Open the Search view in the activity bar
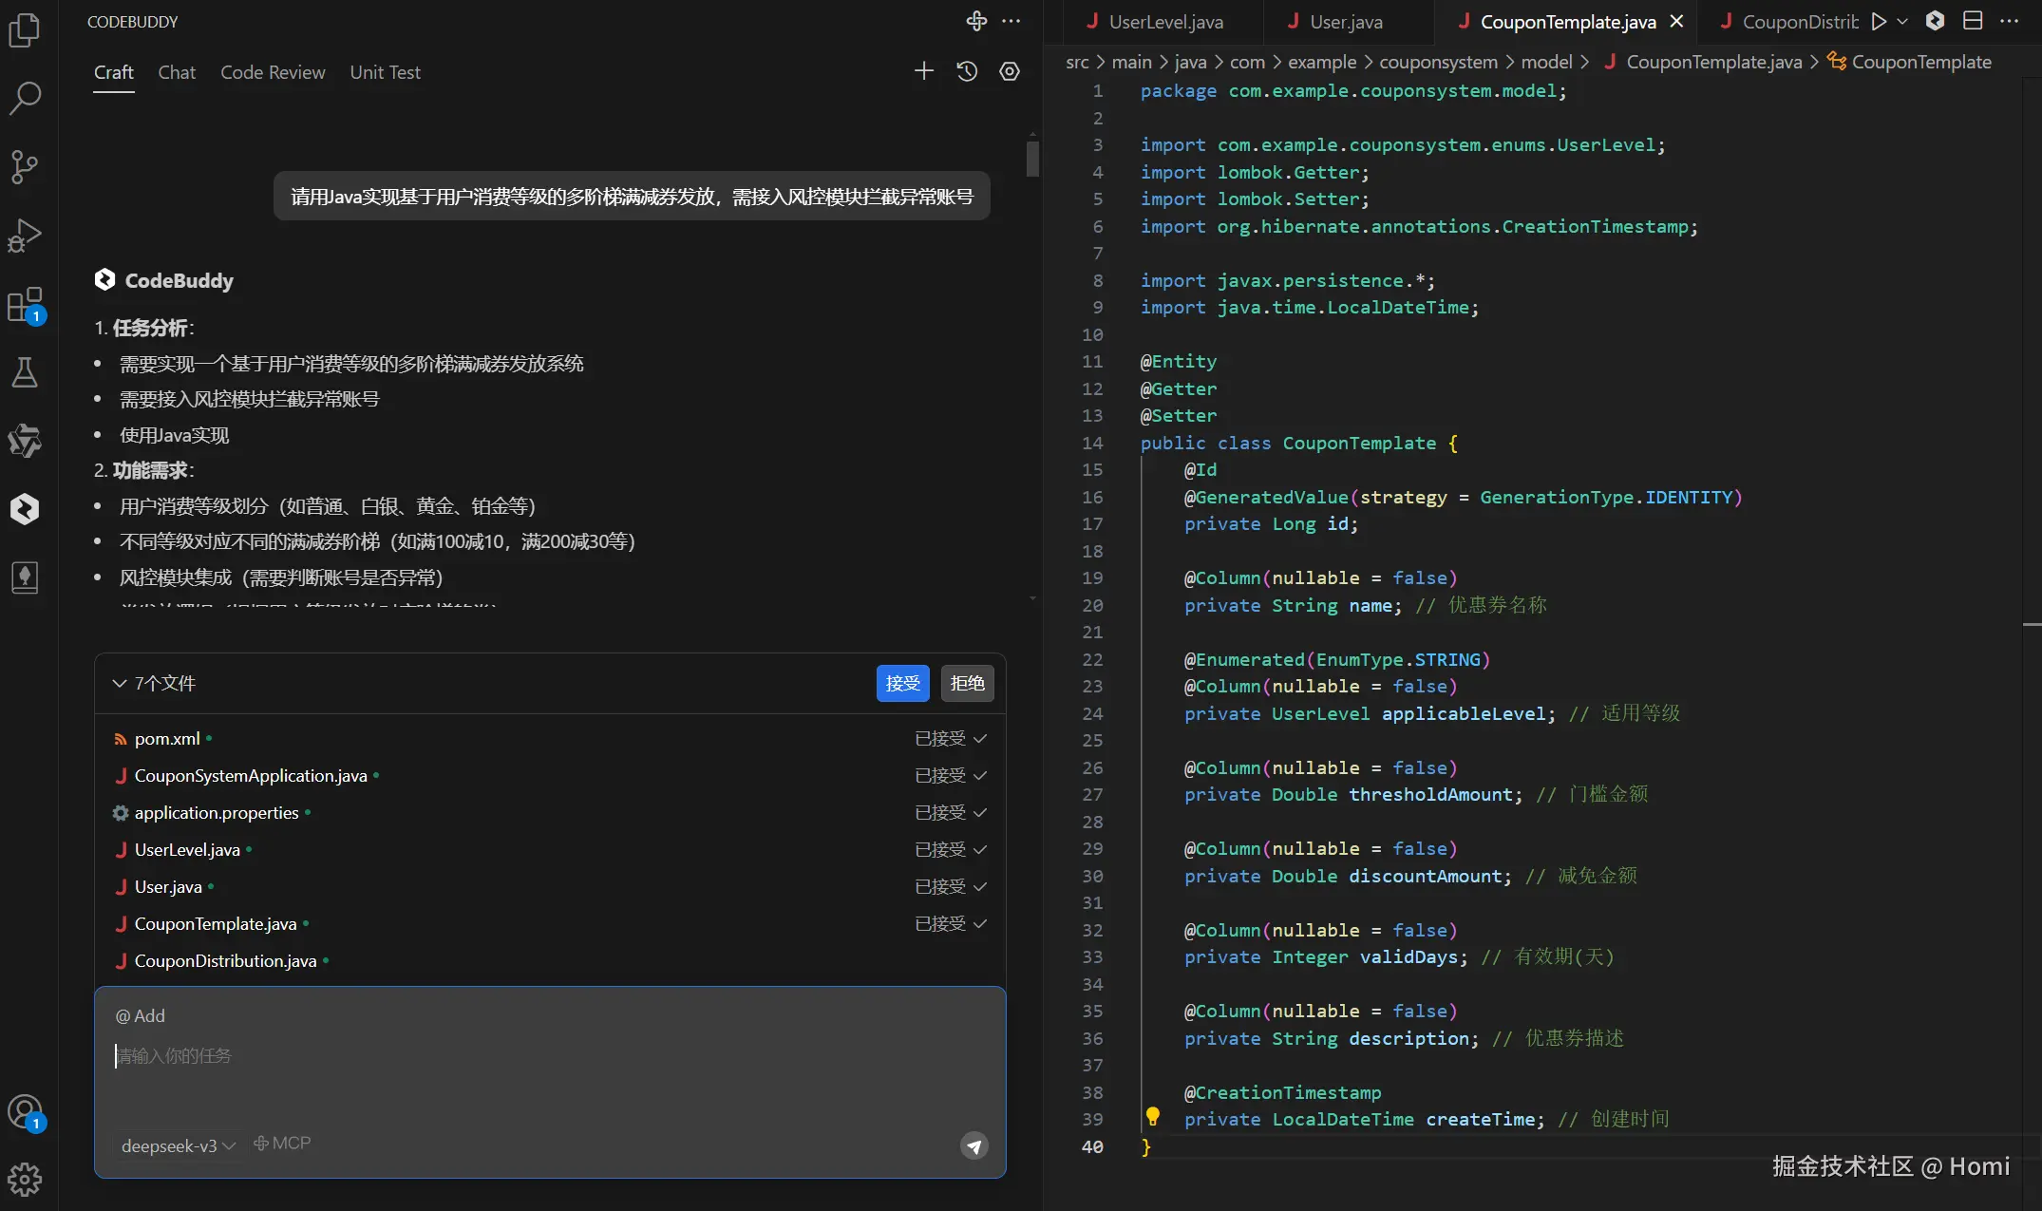The height and width of the screenshot is (1211, 2042). pyautogui.click(x=25, y=98)
